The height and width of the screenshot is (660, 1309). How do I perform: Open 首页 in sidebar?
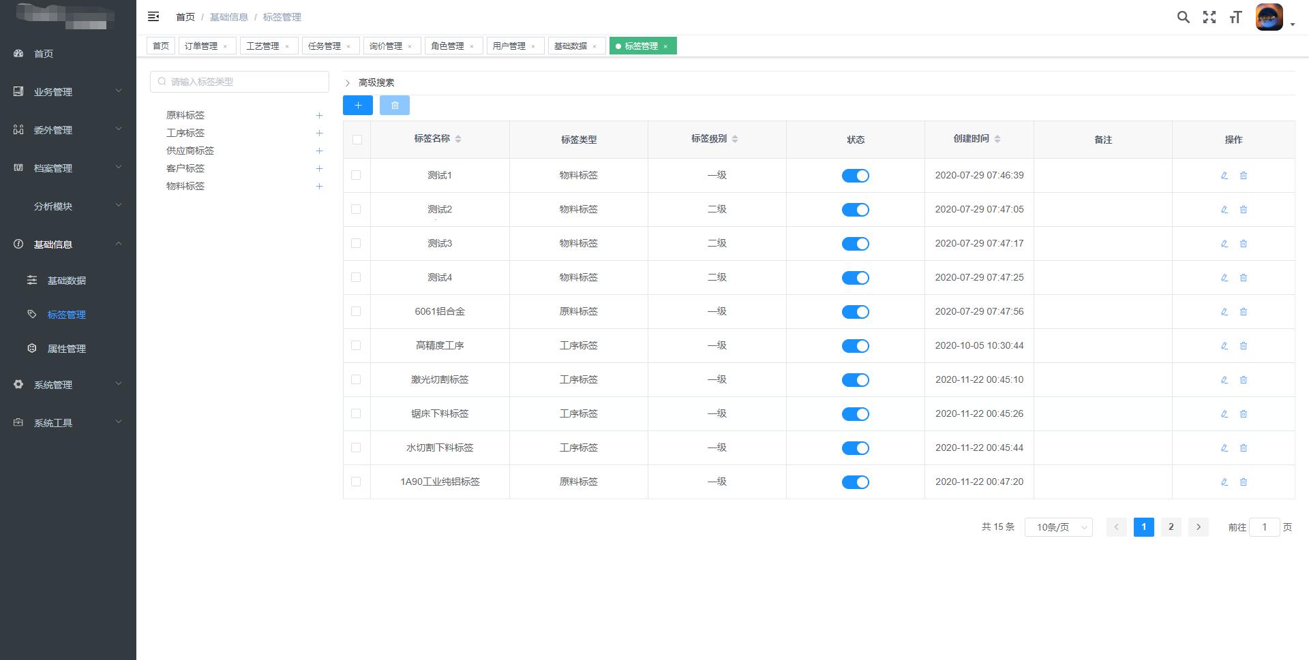pos(68,53)
